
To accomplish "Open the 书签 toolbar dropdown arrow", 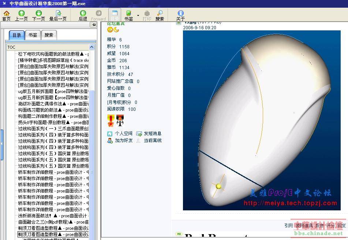I will click(x=138, y=16).
